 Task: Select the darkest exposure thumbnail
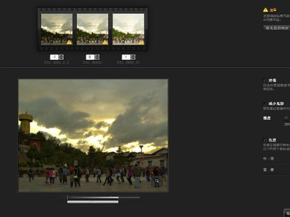tap(56, 29)
